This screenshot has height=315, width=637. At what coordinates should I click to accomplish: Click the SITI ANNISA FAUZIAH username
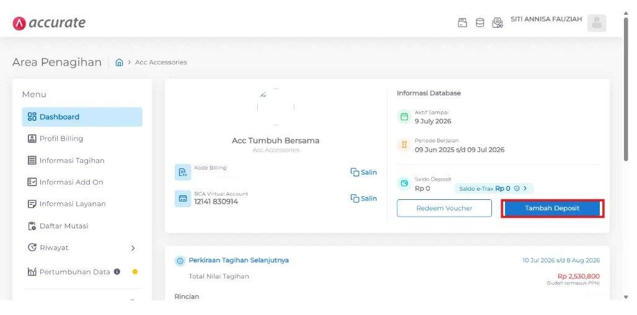click(x=546, y=19)
